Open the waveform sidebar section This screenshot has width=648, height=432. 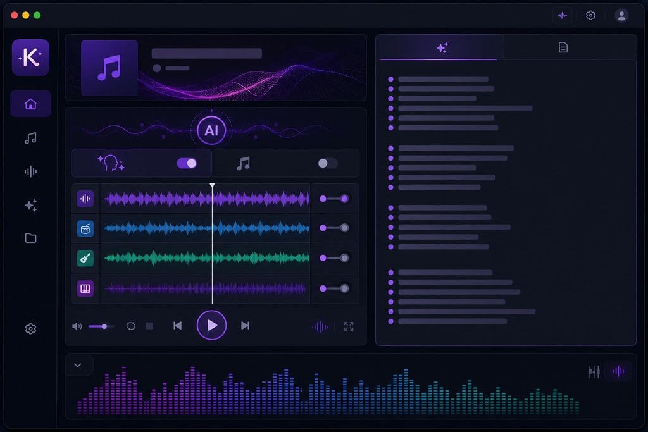pos(30,171)
